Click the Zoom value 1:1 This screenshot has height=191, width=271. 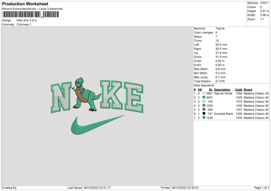click(x=262, y=19)
